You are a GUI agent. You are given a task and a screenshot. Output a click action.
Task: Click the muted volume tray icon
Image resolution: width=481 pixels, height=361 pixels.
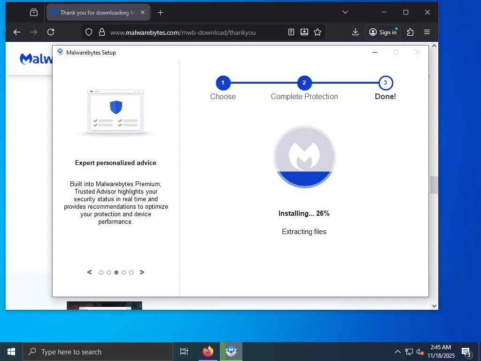420,352
